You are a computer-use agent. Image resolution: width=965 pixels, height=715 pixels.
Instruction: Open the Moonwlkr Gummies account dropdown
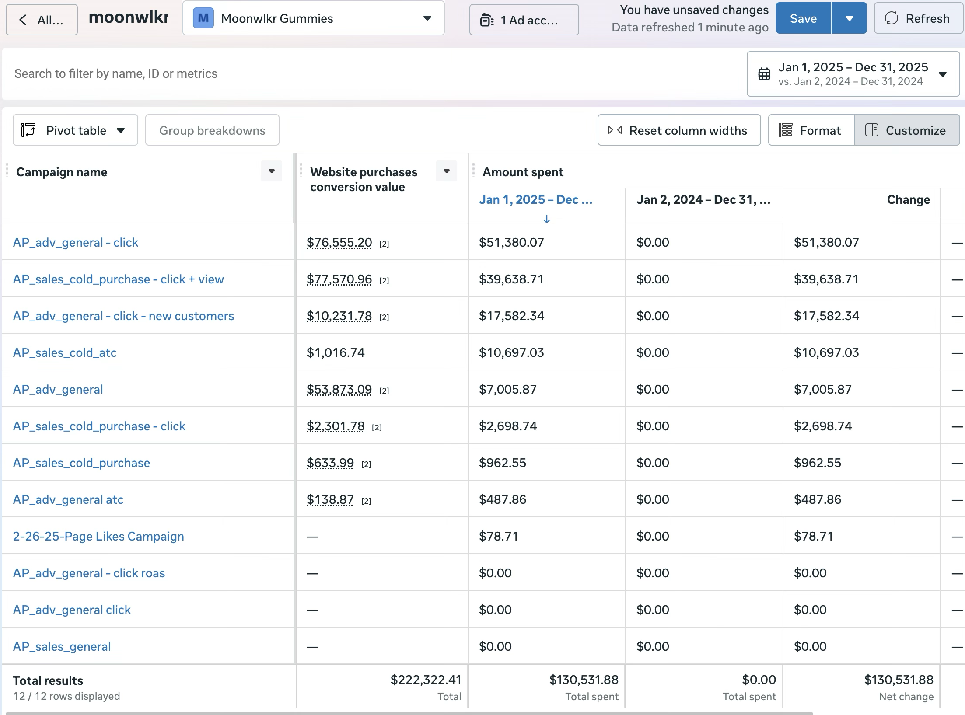313,18
